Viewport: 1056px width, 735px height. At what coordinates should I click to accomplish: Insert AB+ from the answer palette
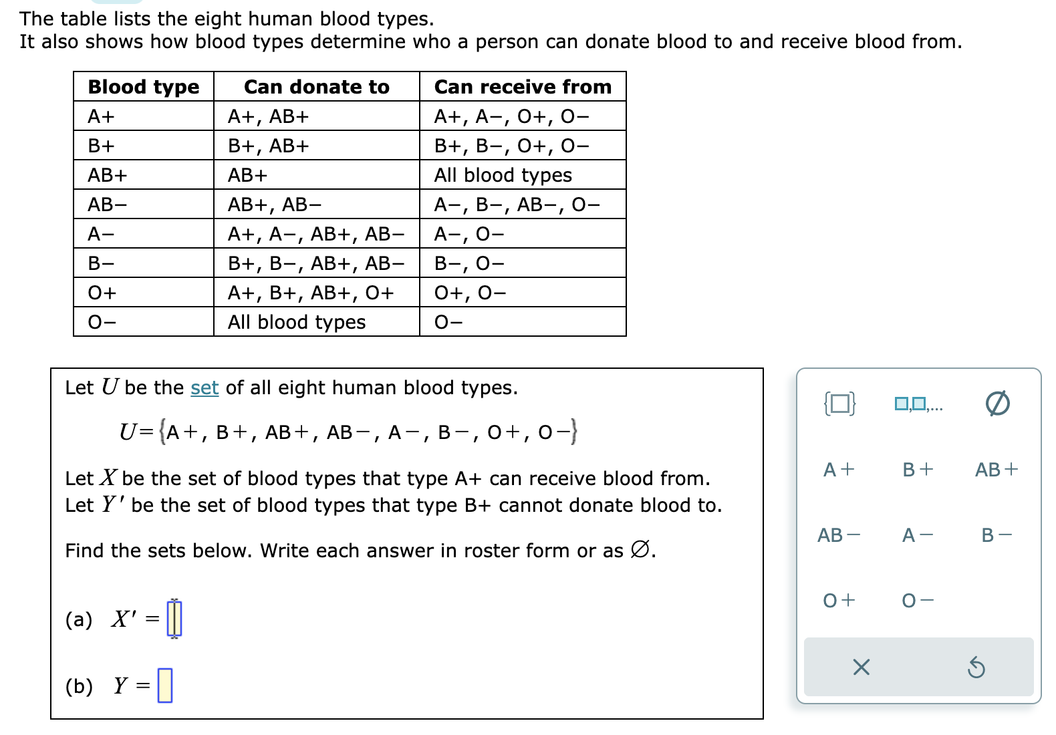[997, 470]
